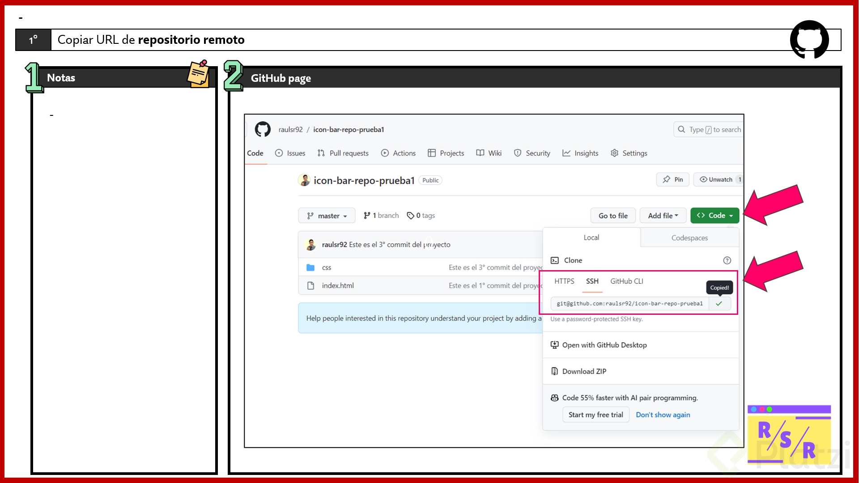The height and width of the screenshot is (483, 859).
Task: Click the 1 branch link
Action: click(381, 216)
